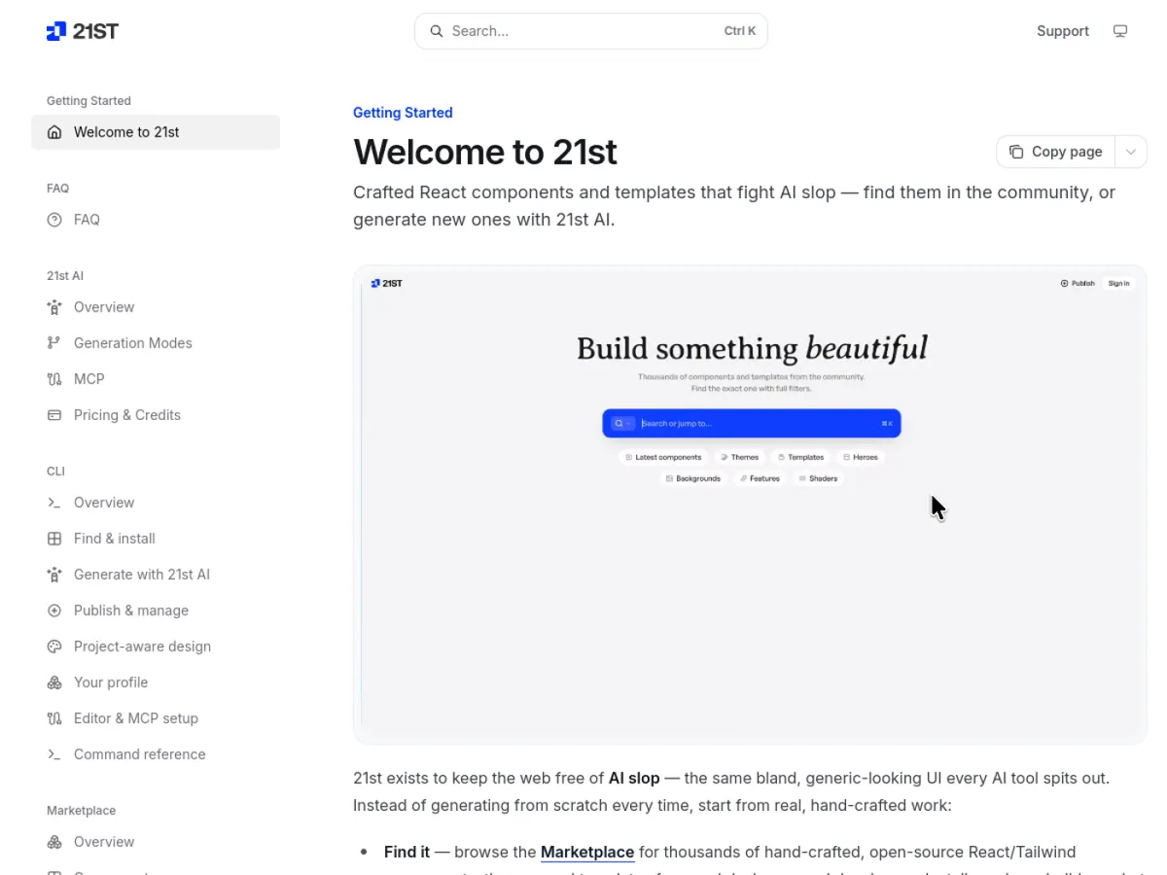1167x875 pixels.
Task: Click the Editor & MCP setup icon
Action: (54, 718)
